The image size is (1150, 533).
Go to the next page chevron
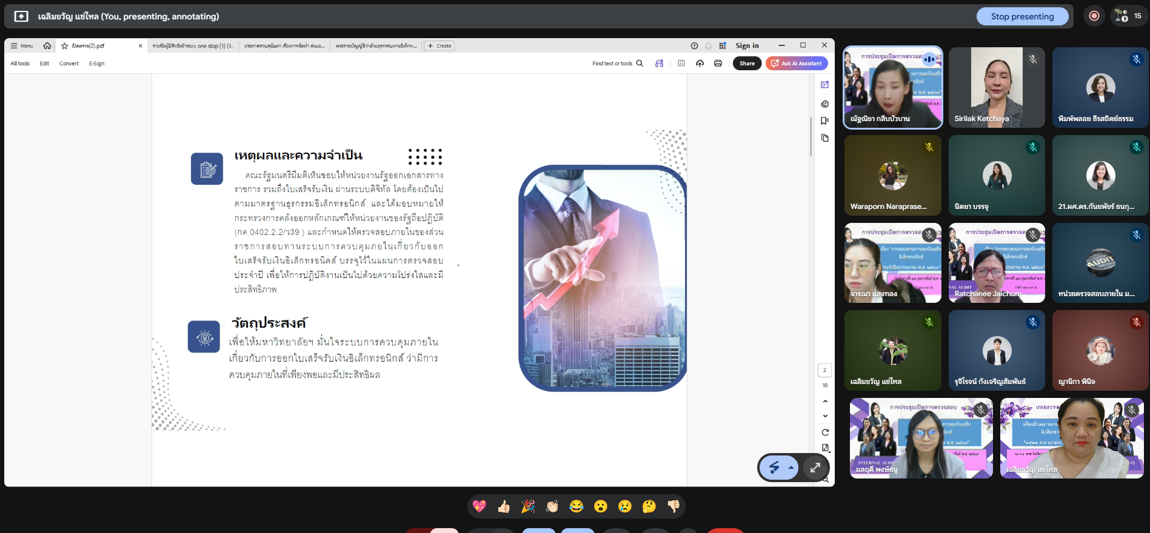(x=825, y=416)
